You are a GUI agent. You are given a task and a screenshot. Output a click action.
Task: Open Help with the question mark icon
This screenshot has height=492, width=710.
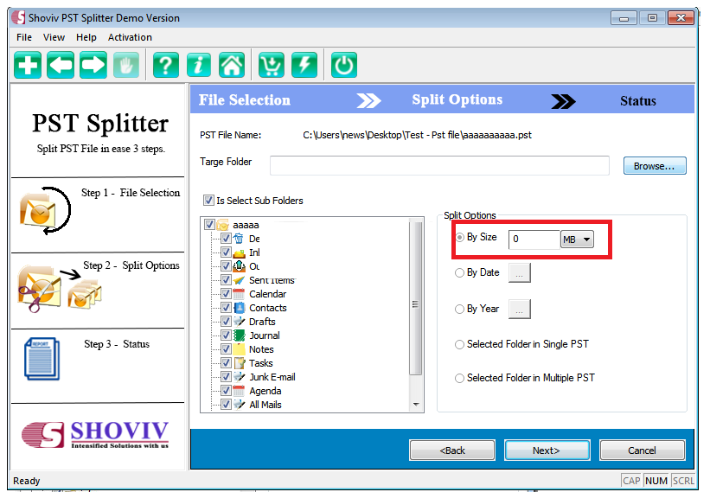166,65
